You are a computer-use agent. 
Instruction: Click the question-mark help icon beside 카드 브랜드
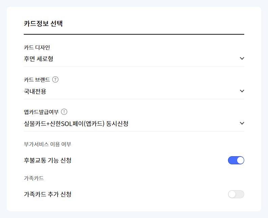[55, 79]
